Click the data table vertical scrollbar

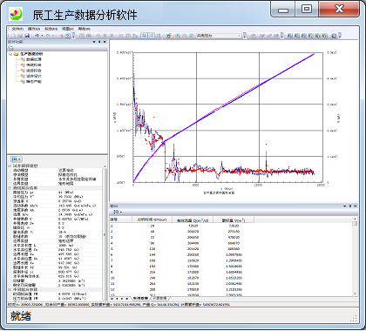[x=355, y=257]
